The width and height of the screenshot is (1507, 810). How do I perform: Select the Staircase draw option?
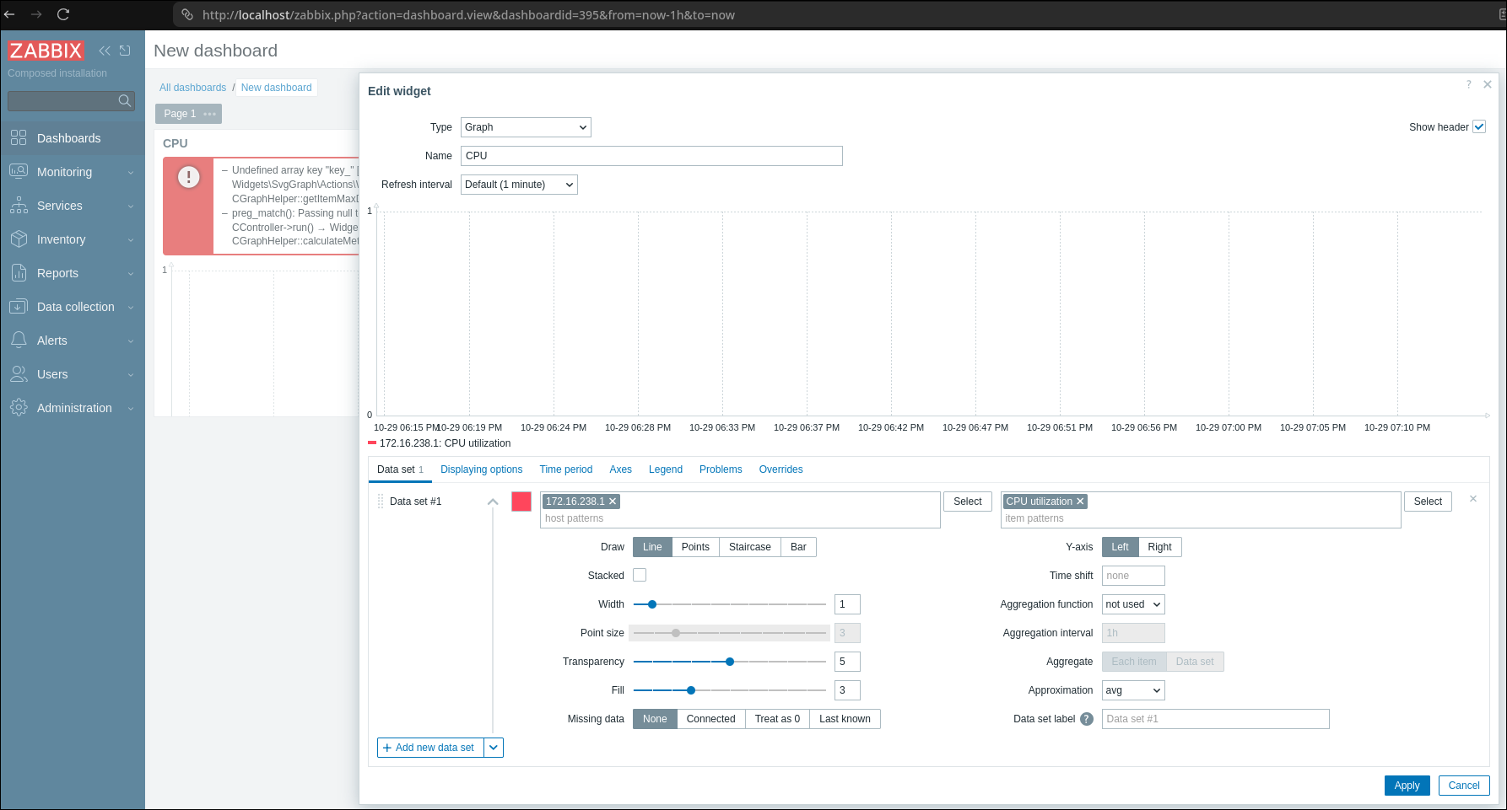coord(749,547)
